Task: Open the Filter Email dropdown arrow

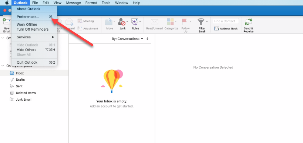Action: click(207, 21)
